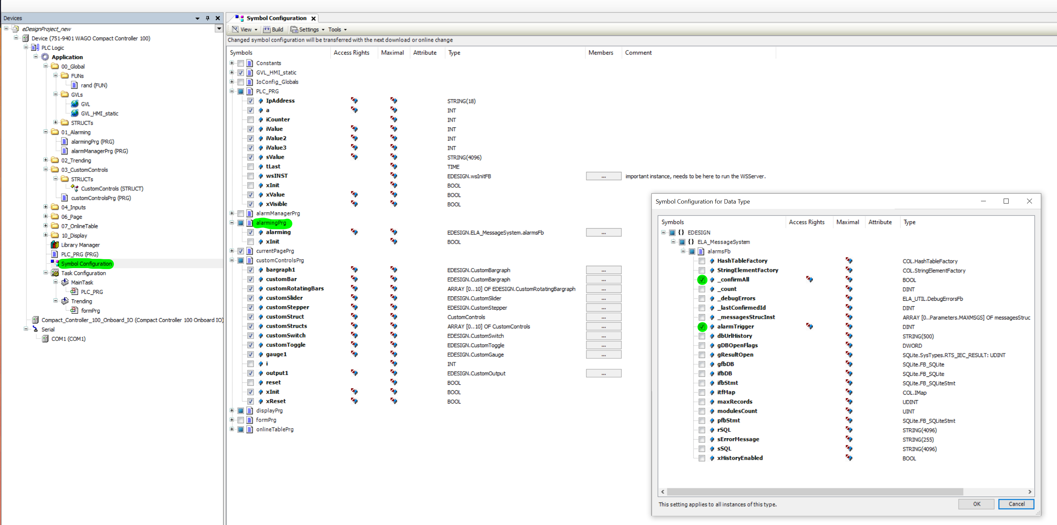
Task: Click access rights icon for IpAddress
Action: coord(354,100)
